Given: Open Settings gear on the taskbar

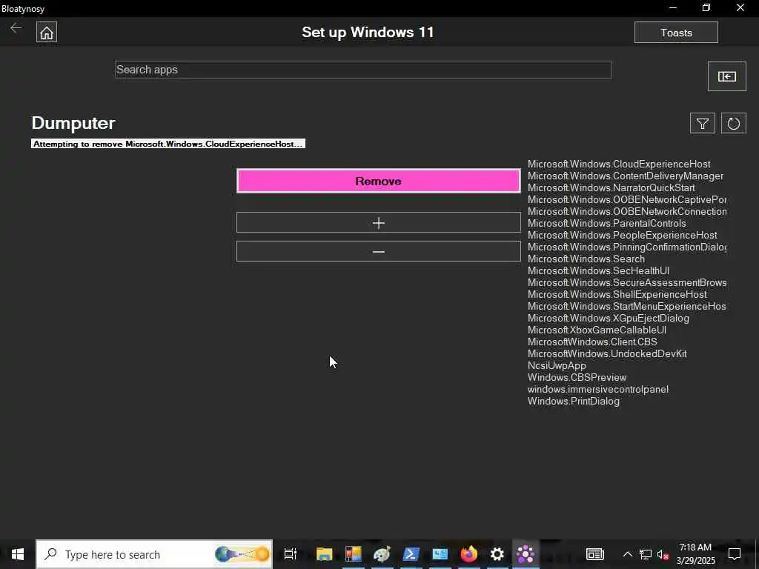Looking at the screenshot, I should [x=497, y=554].
